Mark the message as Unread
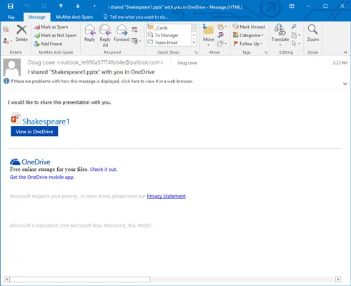The image size is (351, 286). (x=249, y=26)
